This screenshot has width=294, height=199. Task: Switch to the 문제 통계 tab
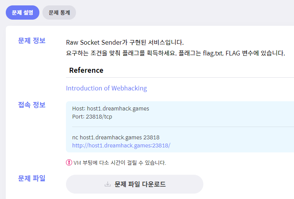pyautogui.click(x=59, y=13)
